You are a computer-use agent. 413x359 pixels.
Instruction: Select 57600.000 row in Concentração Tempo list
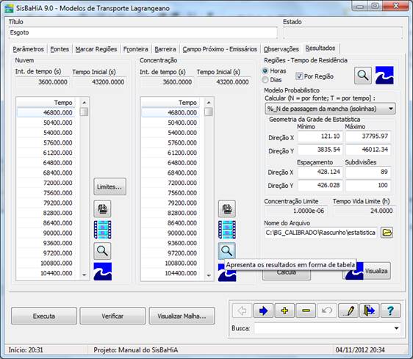[170, 142]
